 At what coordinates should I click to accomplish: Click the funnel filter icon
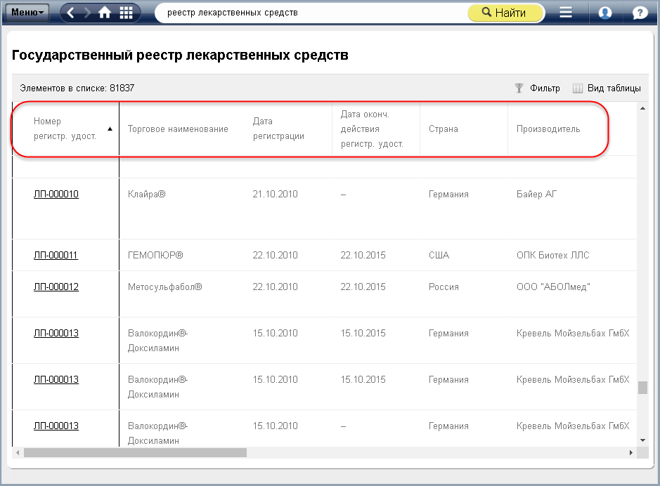[519, 88]
